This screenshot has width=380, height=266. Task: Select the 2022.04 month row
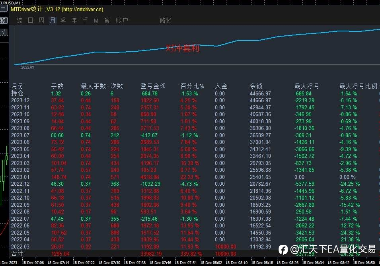coord(20,240)
